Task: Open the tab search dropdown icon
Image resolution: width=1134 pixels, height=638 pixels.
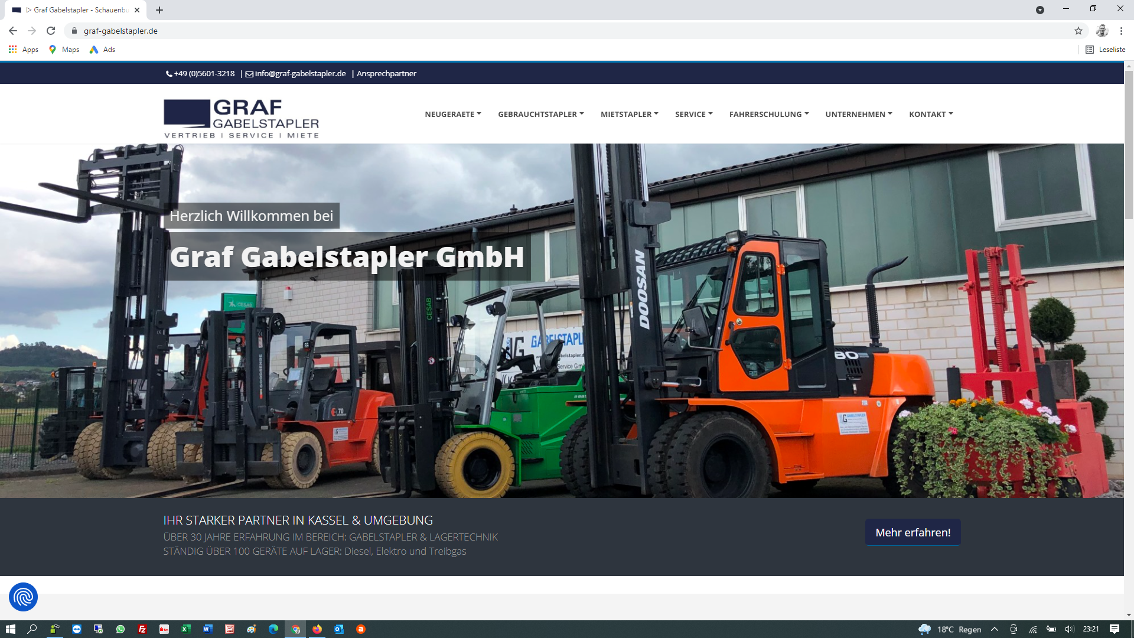Action: pos(1040,10)
